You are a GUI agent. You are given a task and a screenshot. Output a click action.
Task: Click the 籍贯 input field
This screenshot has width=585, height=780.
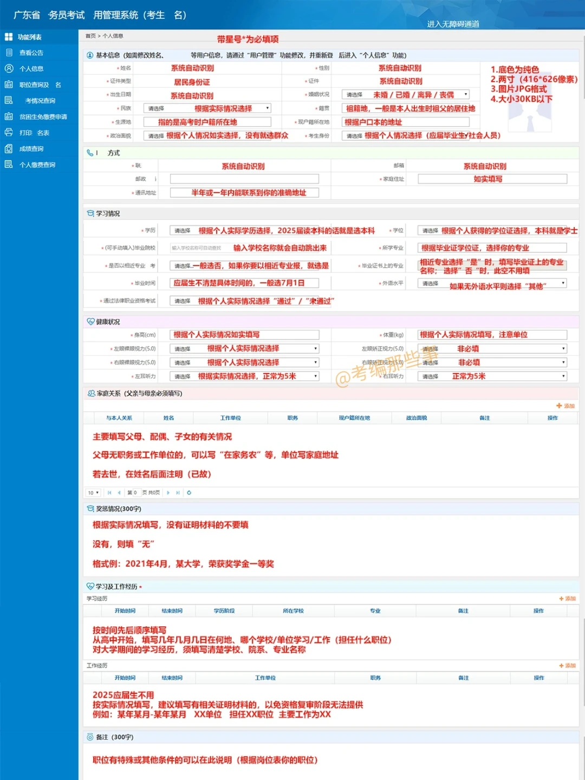click(406, 108)
